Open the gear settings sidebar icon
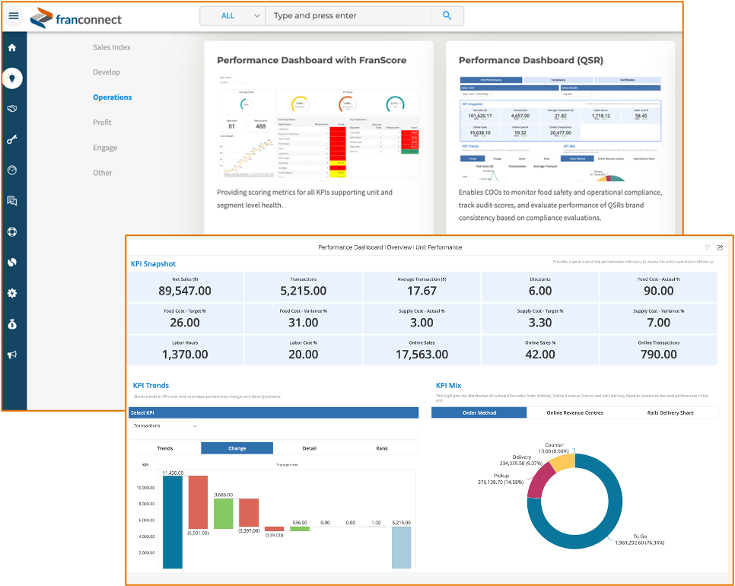Image resolution: width=735 pixels, height=586 pixels. pos(13,293)
